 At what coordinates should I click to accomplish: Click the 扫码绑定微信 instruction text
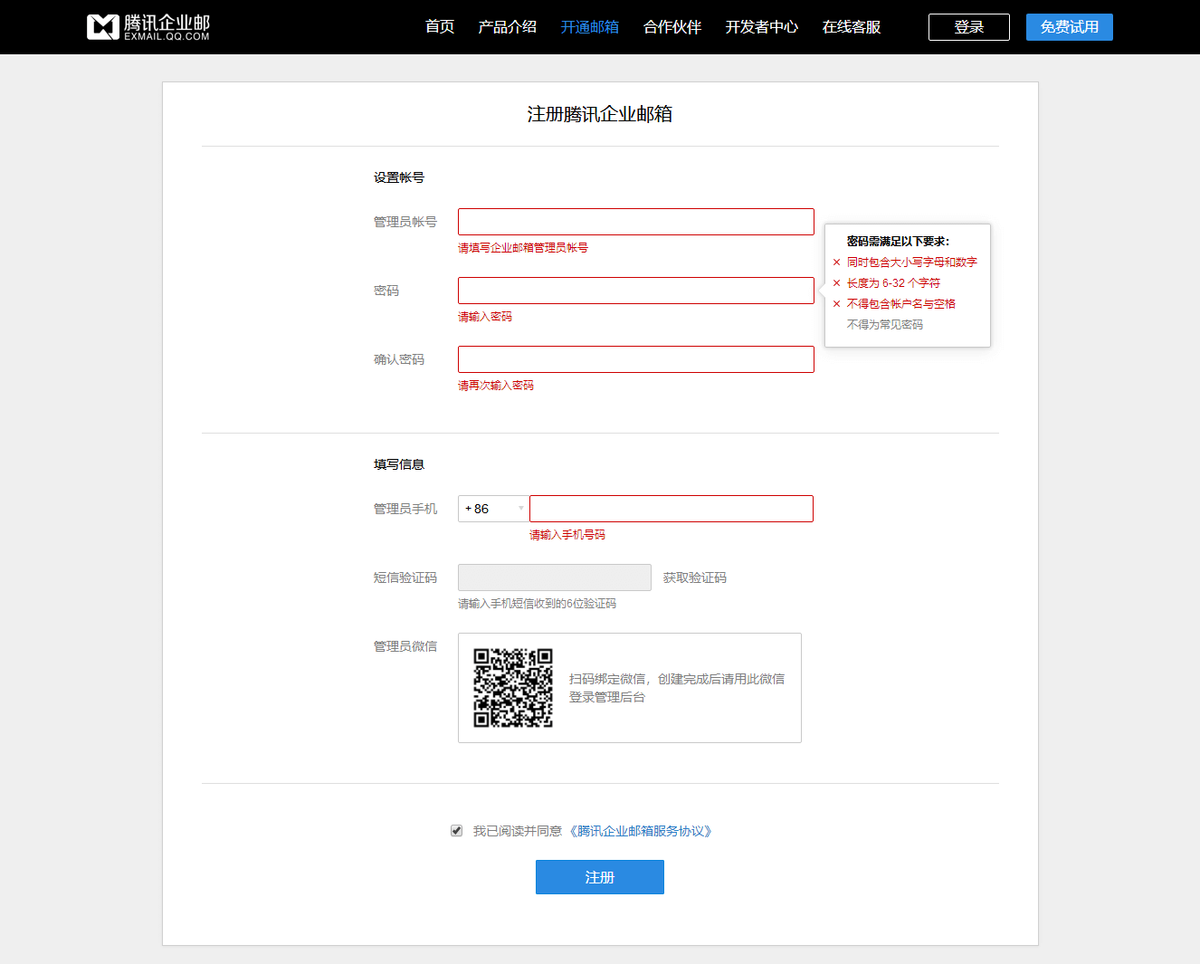pos(677,688)
